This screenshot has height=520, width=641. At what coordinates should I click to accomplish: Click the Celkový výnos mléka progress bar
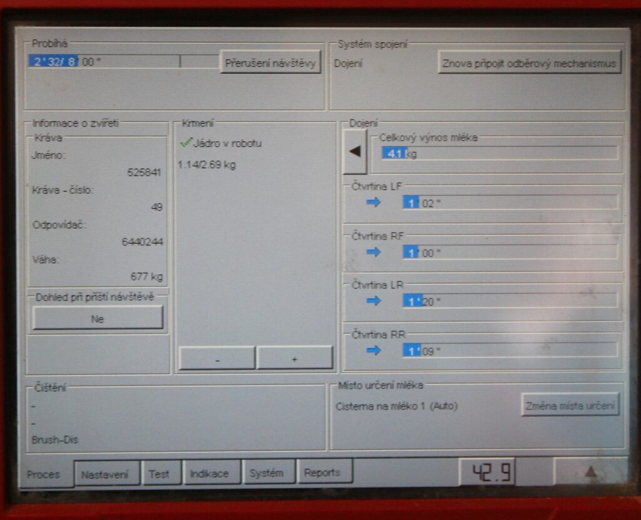point(499,153)
